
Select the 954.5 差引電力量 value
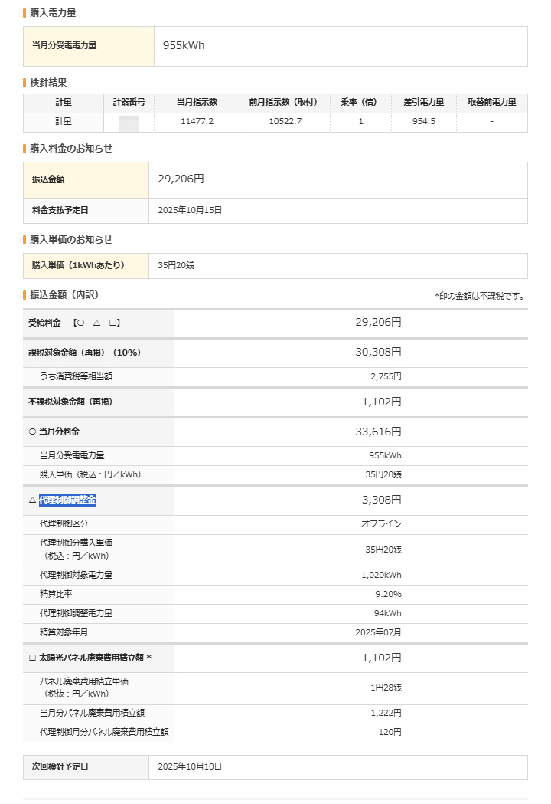click(423, 122)
